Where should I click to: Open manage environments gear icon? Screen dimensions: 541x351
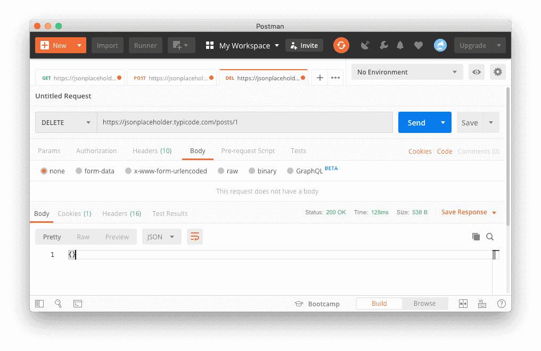click(498, 72)
